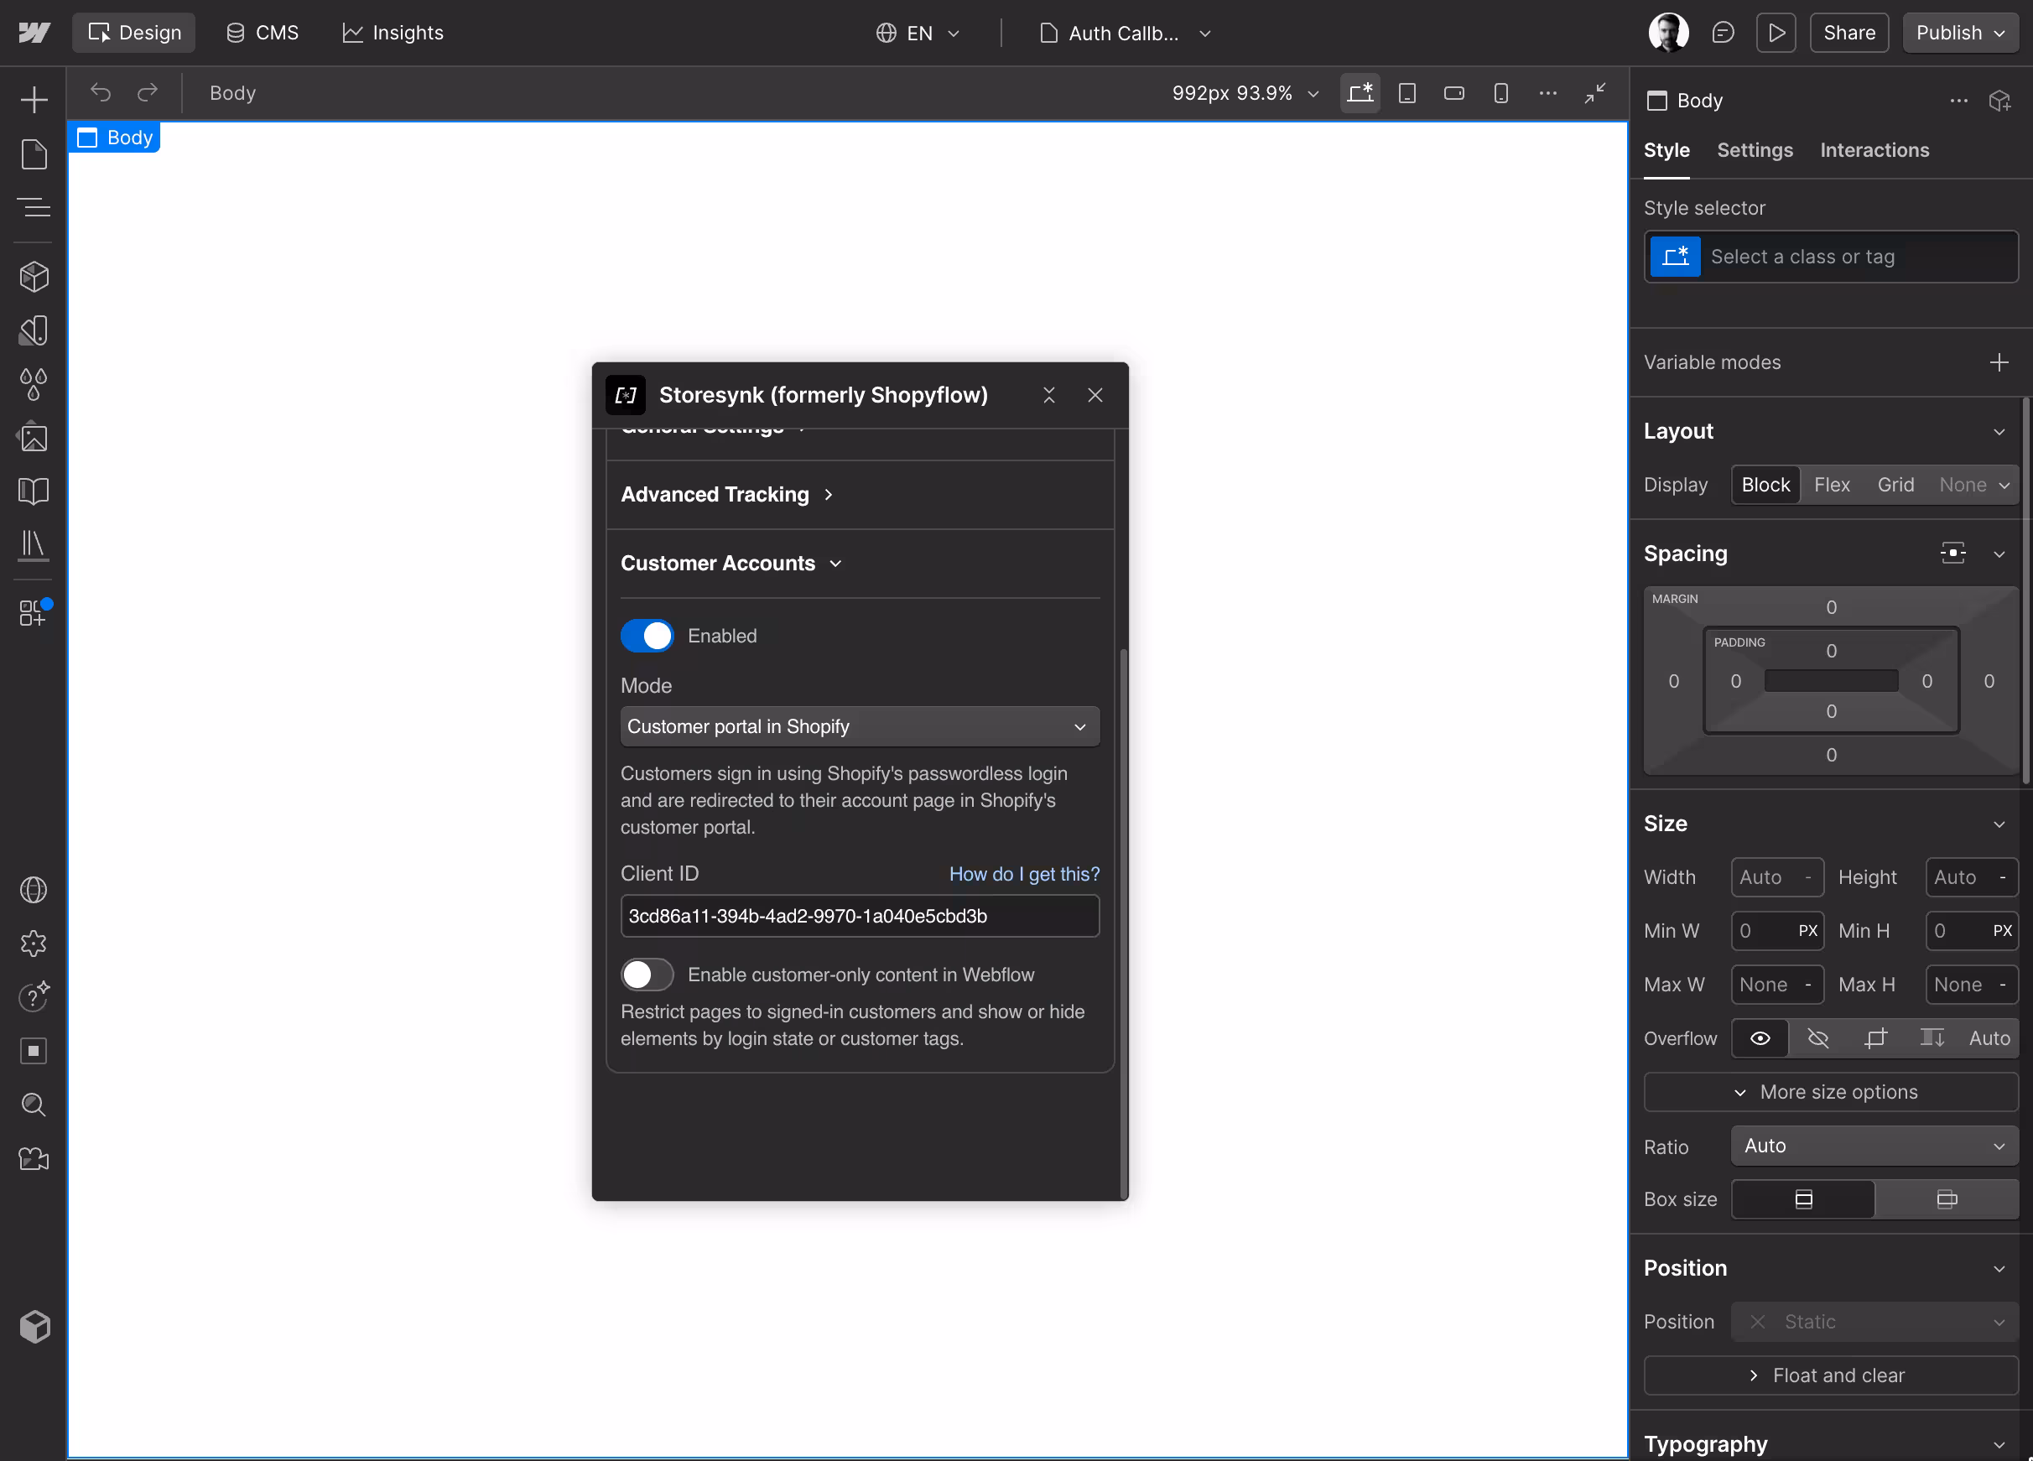Viewport: 2033px width, 1461px height.
Task: Open the Assets image icon
Action: point(34,438)
